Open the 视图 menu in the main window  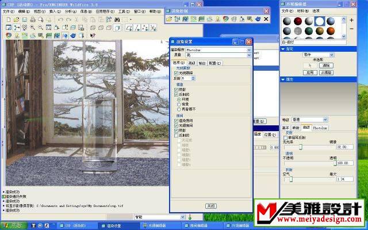click(39, 11)
